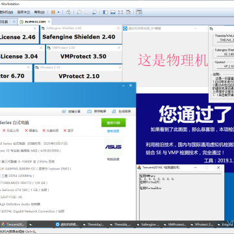
Task: Click the GeForce GTX 560 graphics line
Action: point(25,190)
